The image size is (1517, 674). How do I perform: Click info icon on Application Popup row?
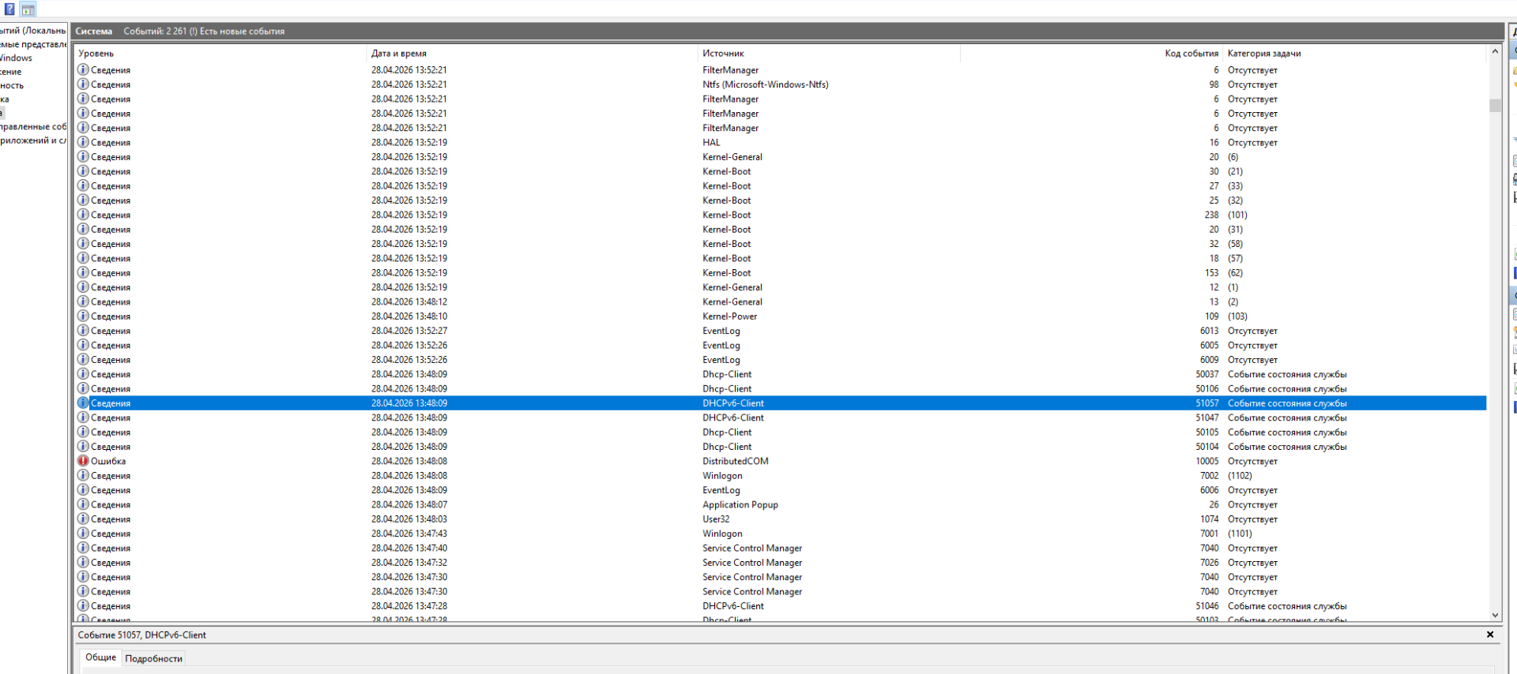[83, 504]
